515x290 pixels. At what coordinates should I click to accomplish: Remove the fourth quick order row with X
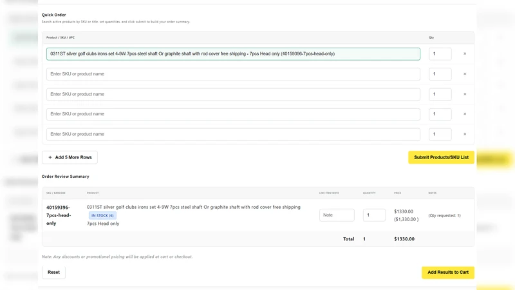coord(465,114)
